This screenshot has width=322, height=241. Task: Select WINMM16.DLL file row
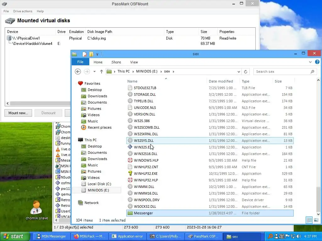[x=210, y=193]
